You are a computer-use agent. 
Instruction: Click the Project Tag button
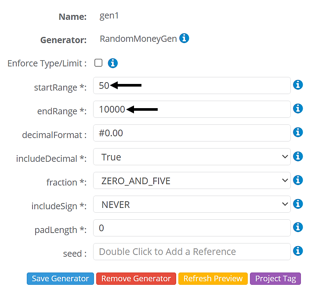tap(275, 279)
